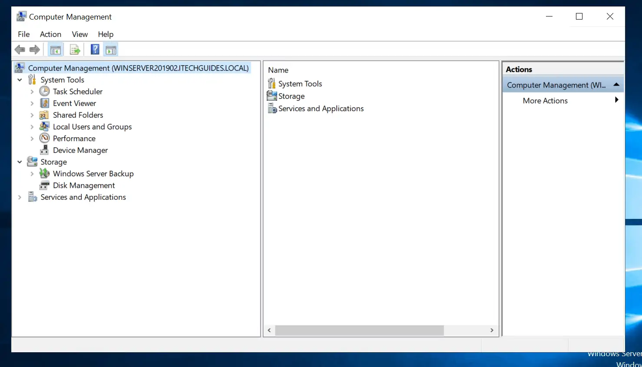Select the Performance label in tree
The height and width of the screenshot is (367, 642).
[74, 139]
